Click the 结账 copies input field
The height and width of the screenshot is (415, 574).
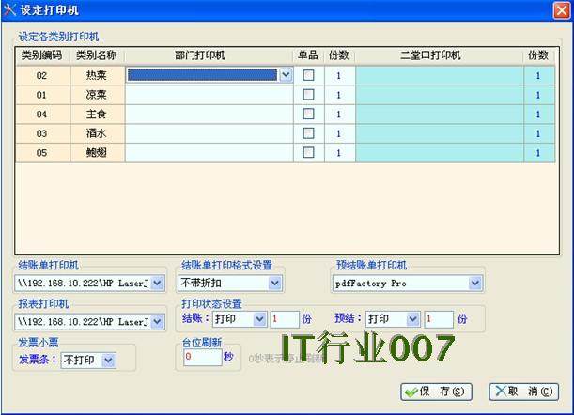point(285,319)
